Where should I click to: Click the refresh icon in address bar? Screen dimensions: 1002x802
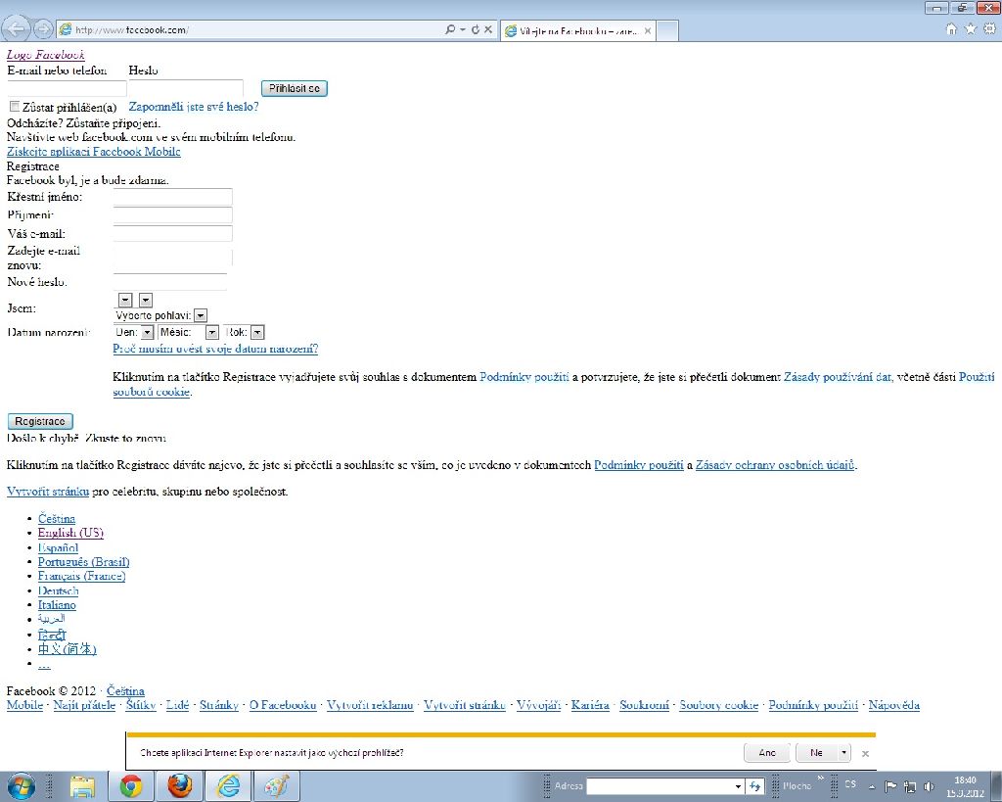[476, 29]
